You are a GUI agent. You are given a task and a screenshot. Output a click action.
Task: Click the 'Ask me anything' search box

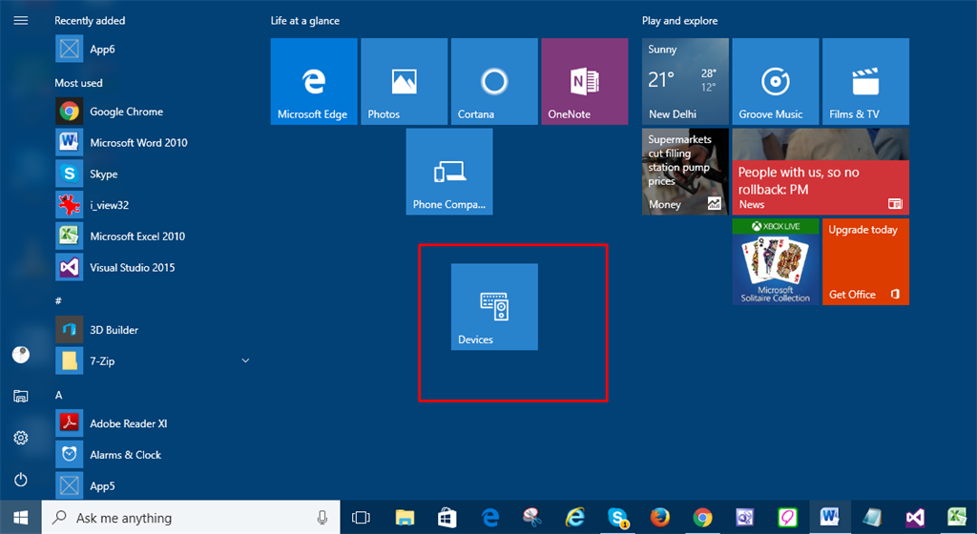181,518
